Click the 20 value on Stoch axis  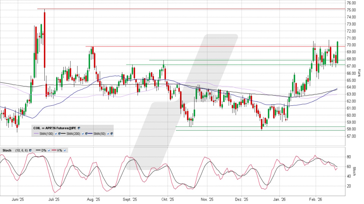point(349,186)
